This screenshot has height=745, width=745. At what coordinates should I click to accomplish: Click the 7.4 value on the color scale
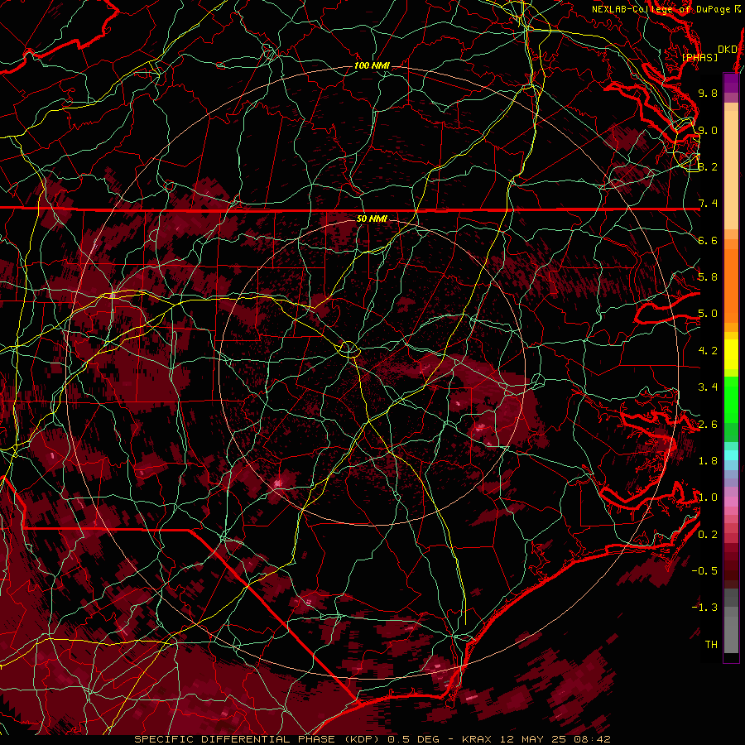click(708, 204)
